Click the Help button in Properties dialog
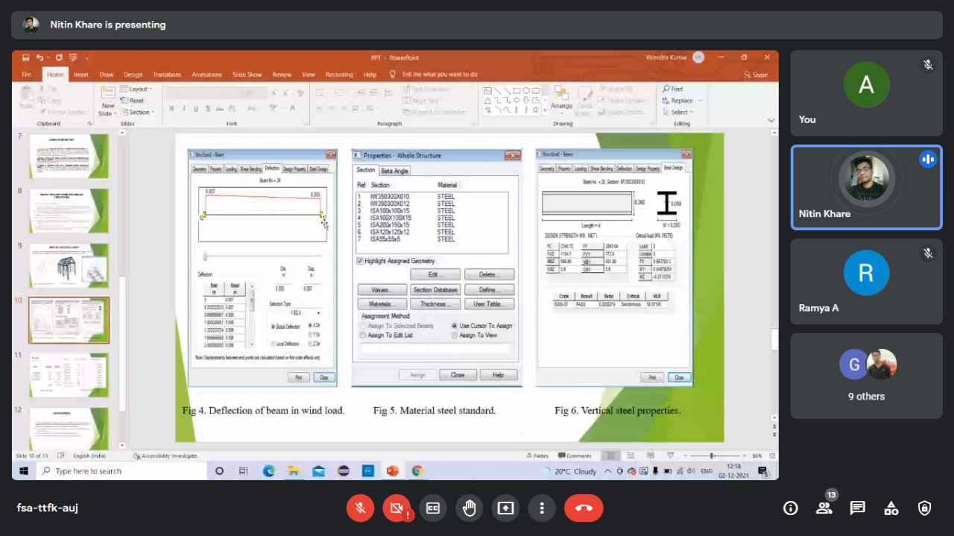 click(x=499, y=375)
